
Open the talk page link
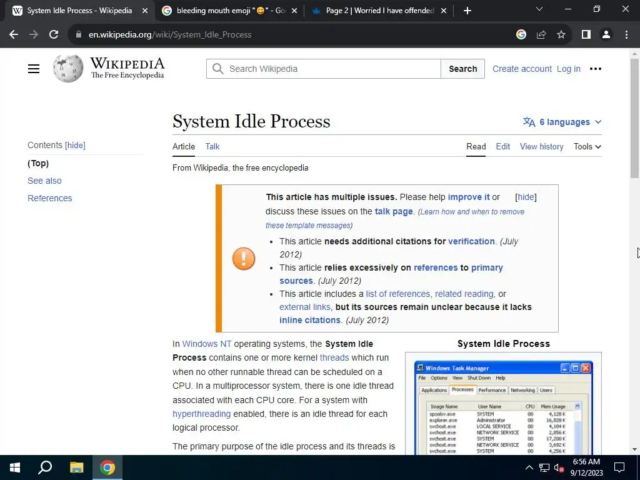[x=394, y=211]
